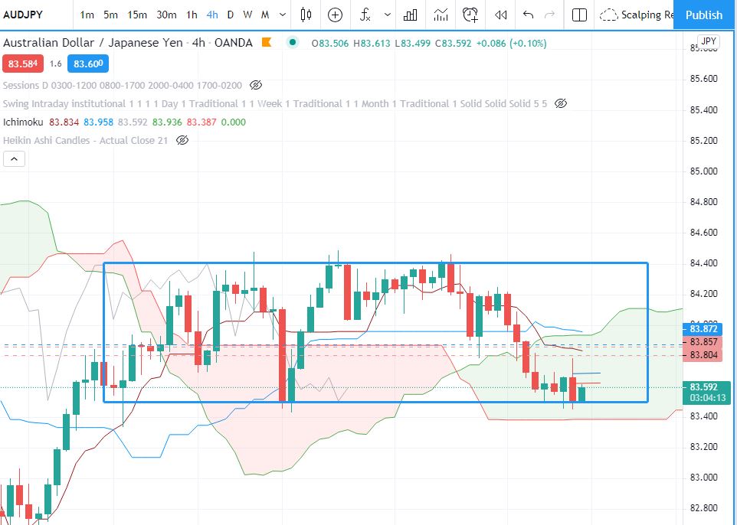This screenshot has height=525, width=737.
Task: Expand the timeframe intervals dropdown arrow
Action: click(283, 15)
